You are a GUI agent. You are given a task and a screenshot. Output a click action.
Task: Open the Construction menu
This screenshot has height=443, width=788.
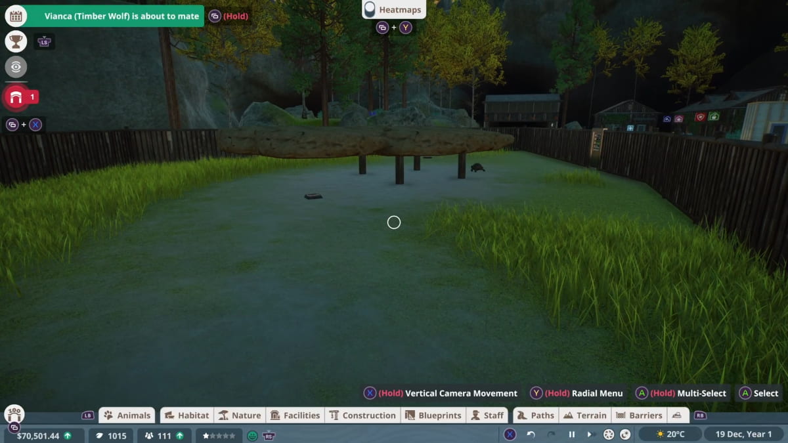coord(363,415)
